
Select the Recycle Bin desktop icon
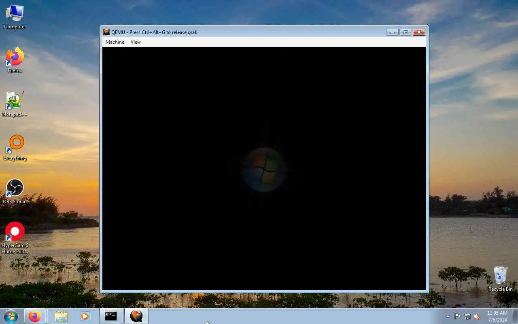point(501,279)
